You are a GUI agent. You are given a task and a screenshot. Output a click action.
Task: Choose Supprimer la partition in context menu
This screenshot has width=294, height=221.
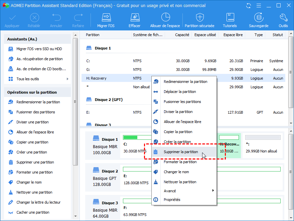180,152
